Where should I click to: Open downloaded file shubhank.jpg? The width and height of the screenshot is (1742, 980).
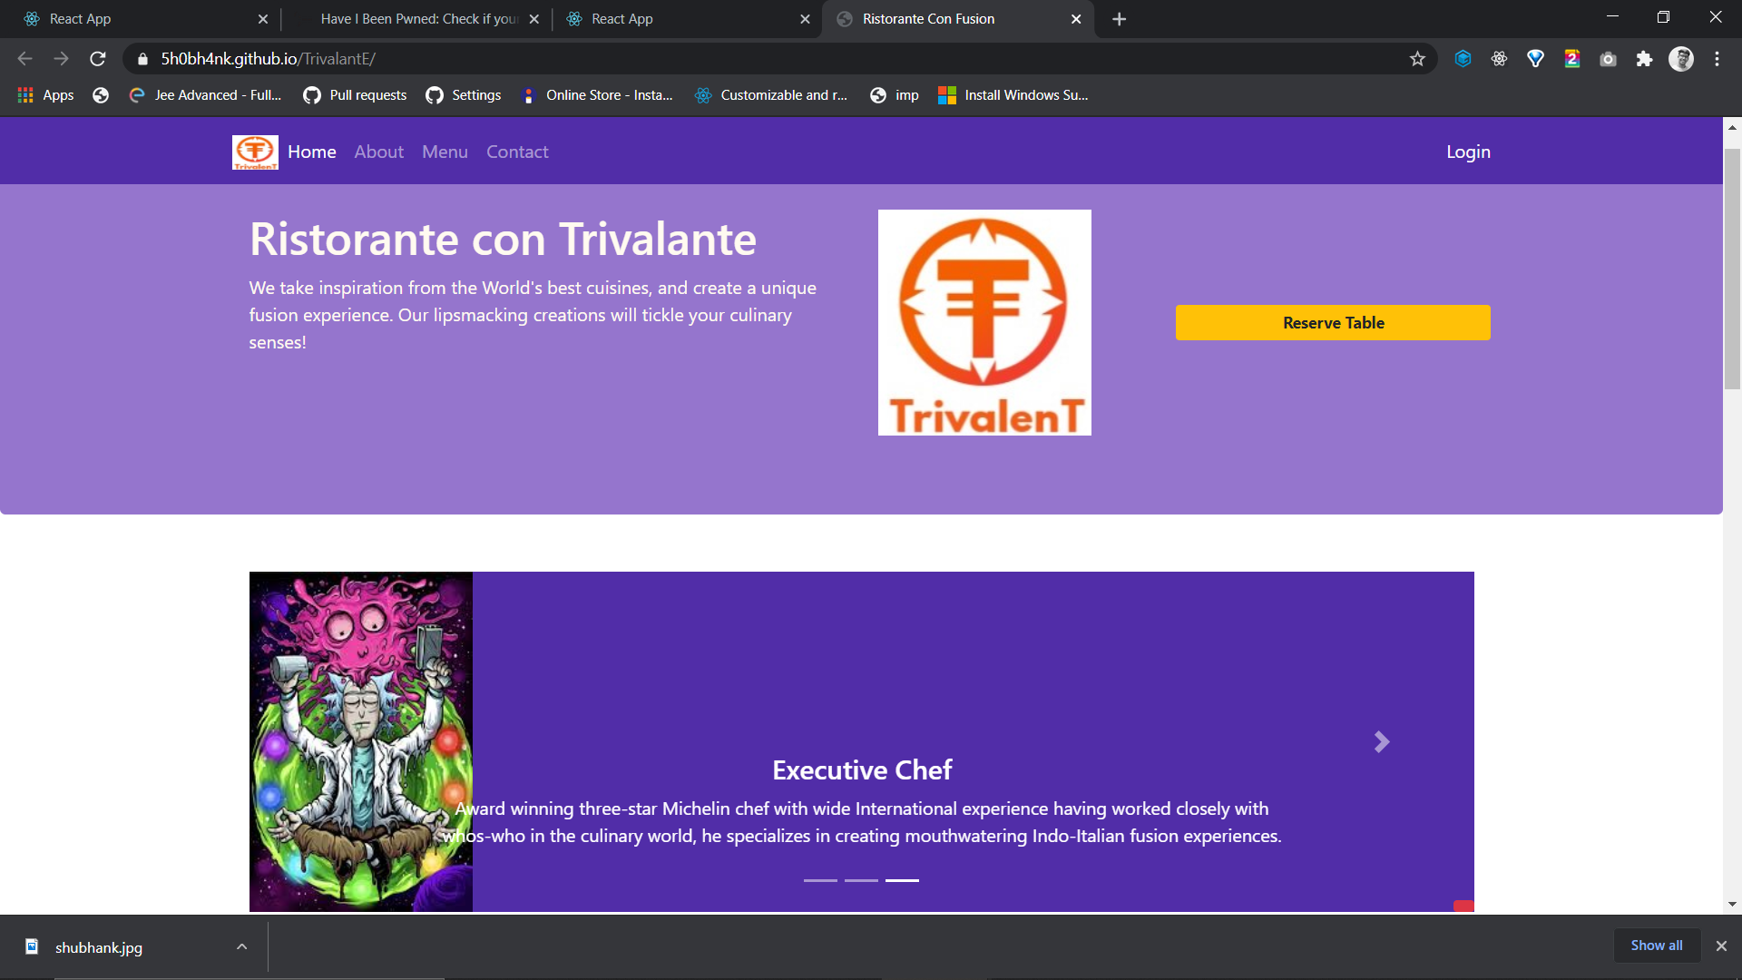click(98, 947)
